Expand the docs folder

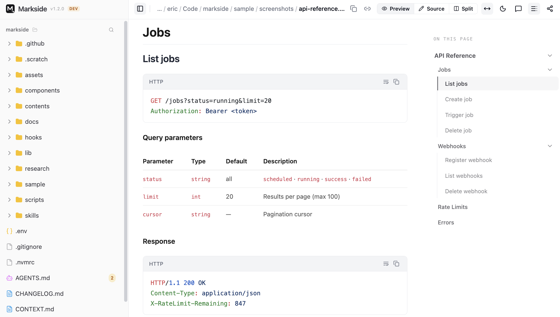(10, 122)
